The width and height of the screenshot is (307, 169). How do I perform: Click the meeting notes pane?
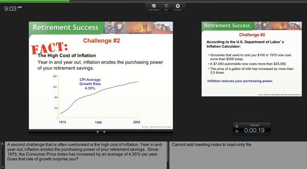click(238, 155)
